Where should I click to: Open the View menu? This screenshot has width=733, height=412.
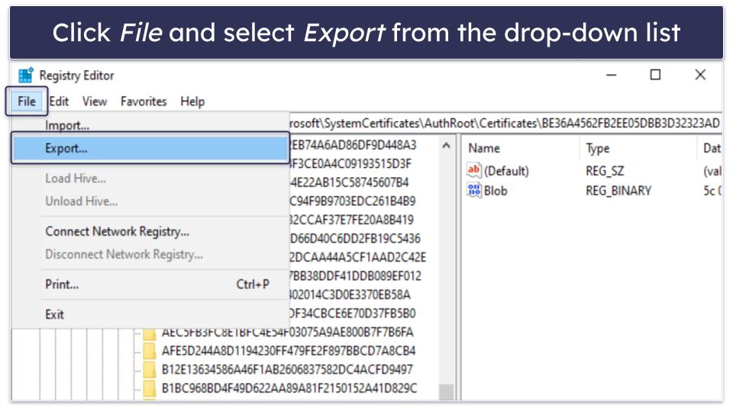click(95, 101)
